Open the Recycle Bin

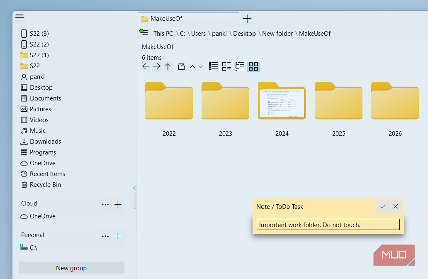[x=41, y=185]
